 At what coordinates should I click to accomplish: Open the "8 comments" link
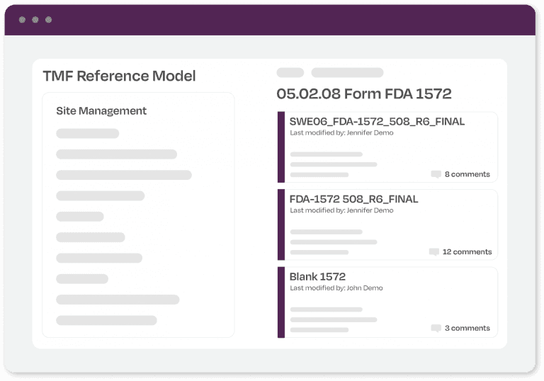467,174
